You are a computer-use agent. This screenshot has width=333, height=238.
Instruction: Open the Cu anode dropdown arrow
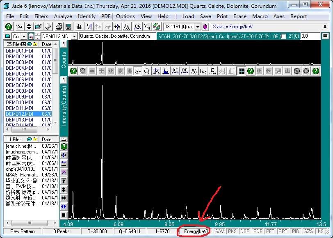pyautogui.click(x=24, y=37)
